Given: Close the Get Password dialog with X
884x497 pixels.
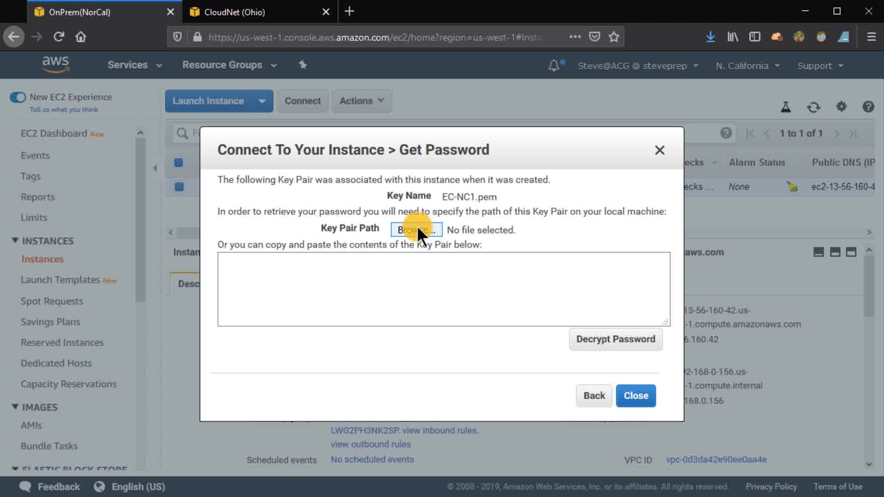Looking at the screenshot, I should [659, 150].
